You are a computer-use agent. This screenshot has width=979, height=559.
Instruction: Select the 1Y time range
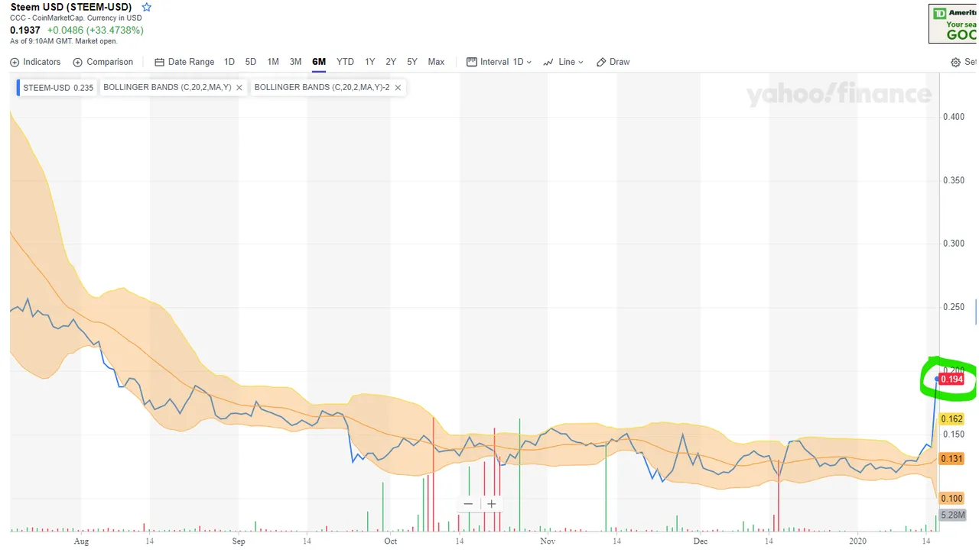pos(369,62)
